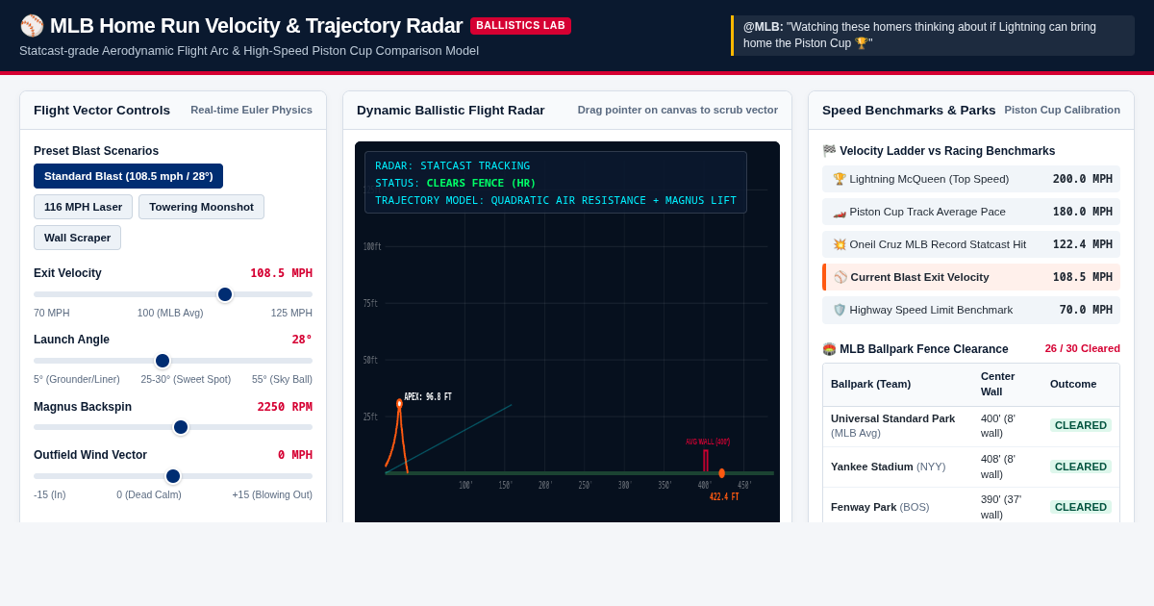The width and height of the screenshot is (1154, 606).
Task: Click the Magnus Backspin slider knob
Action: [x=181, y=427]
